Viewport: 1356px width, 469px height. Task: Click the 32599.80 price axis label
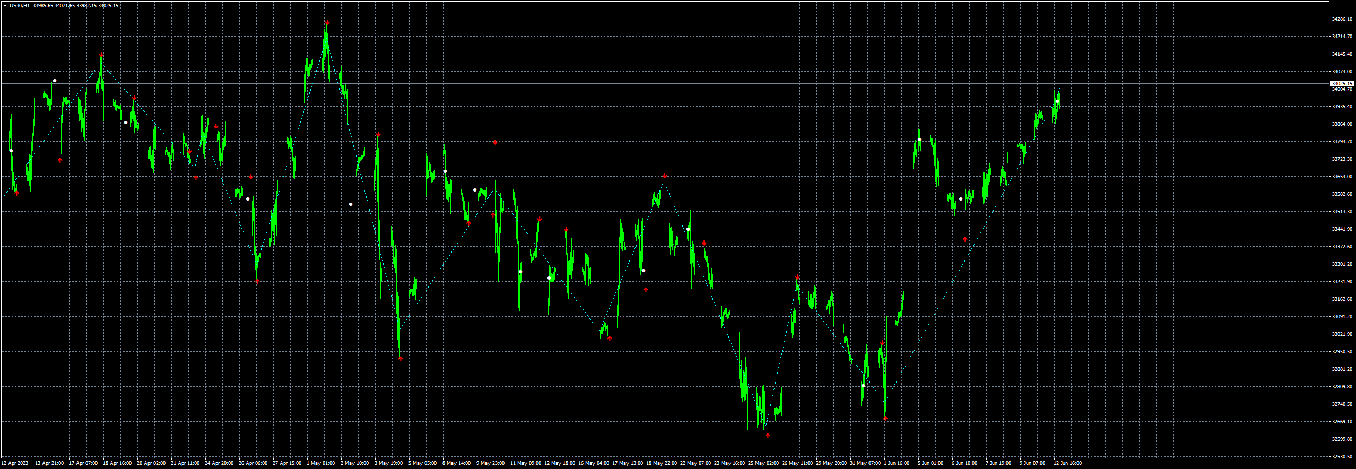[x=1342, y=439]
